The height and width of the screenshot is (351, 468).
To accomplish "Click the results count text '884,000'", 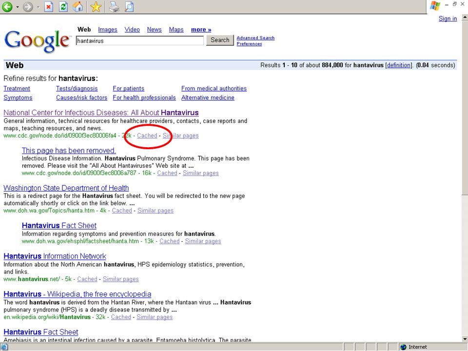I will click(332, 65).
